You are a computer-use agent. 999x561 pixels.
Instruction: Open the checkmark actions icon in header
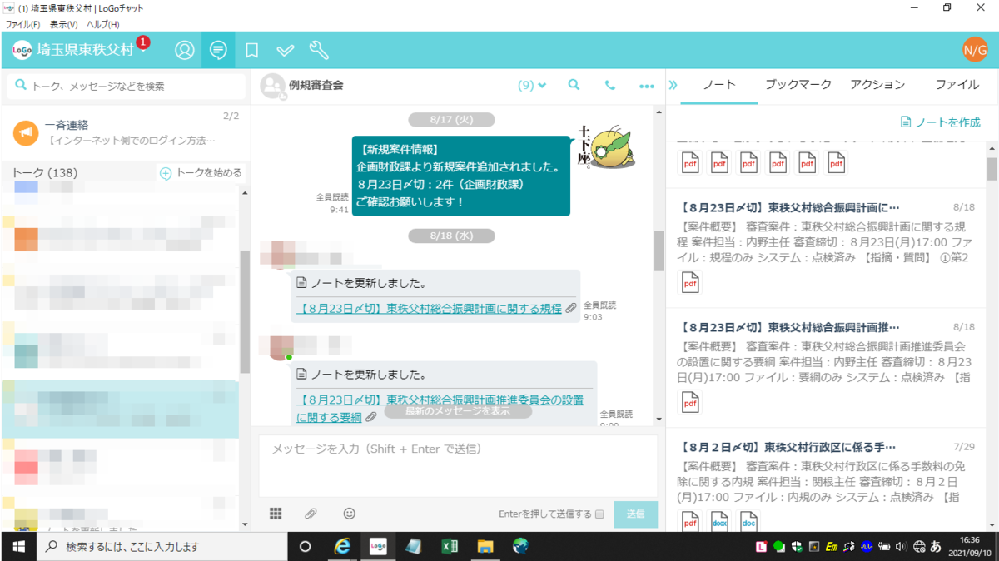tap(286, 51)
